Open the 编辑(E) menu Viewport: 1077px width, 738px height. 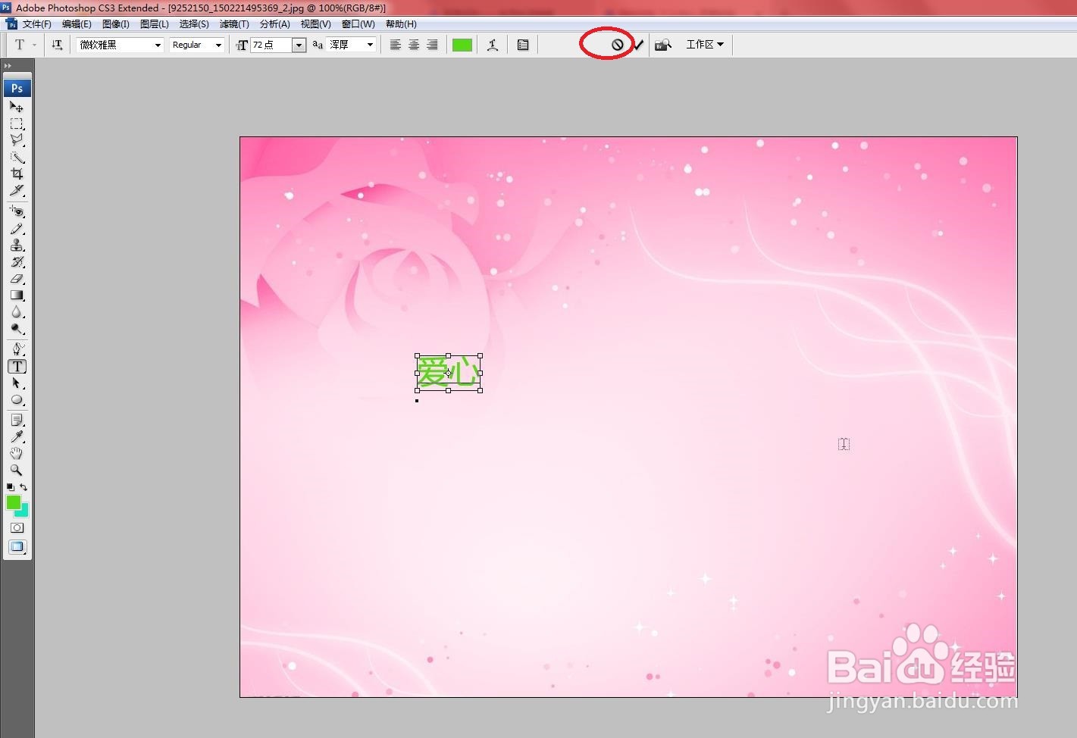(77, 24)
